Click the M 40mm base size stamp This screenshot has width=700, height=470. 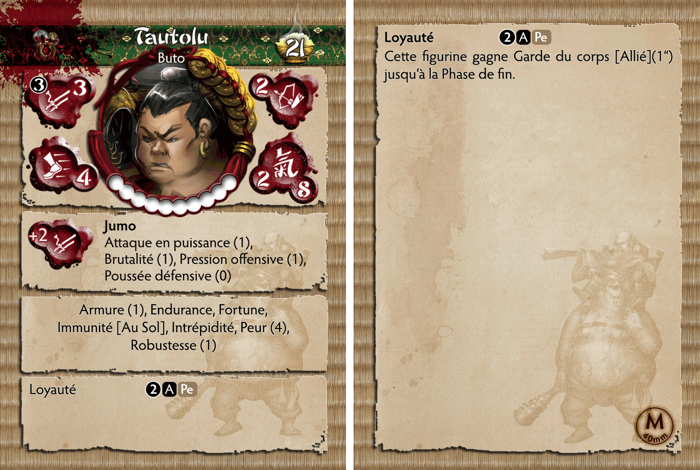[x=655, y=425]
